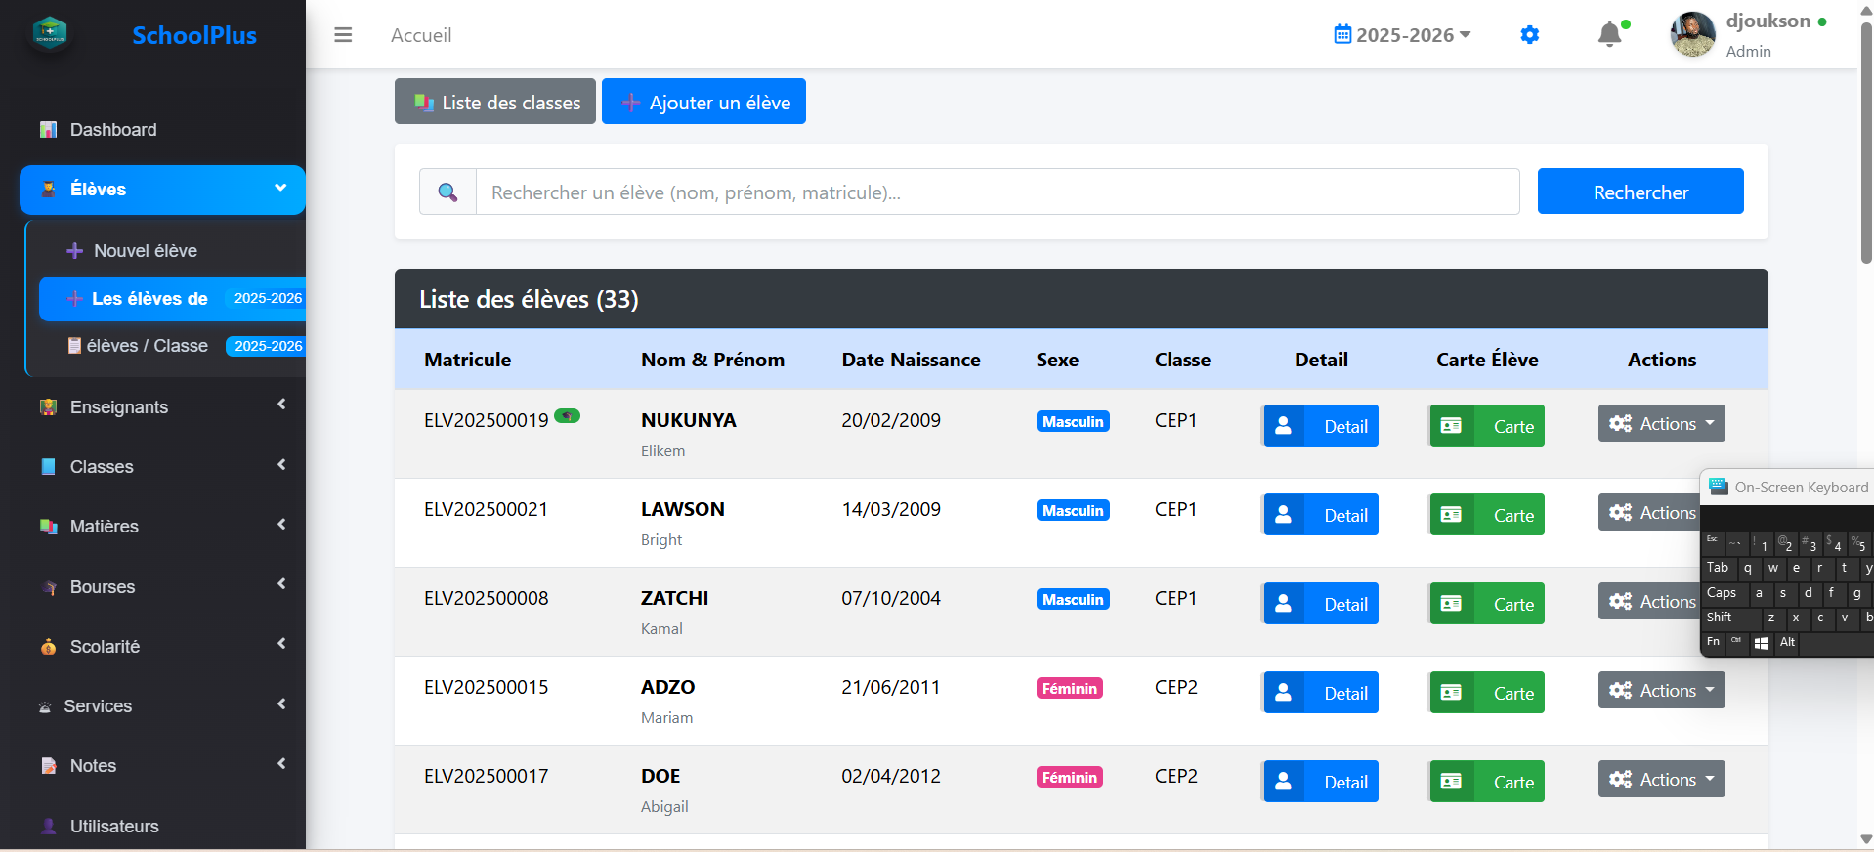
Task: Click Ajouter un élève button
Action: point(703,103)
